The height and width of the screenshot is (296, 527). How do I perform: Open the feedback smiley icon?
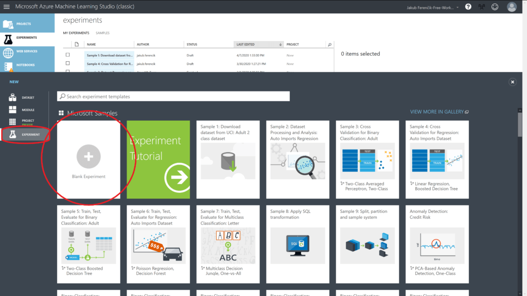click(x=495, y=7)
